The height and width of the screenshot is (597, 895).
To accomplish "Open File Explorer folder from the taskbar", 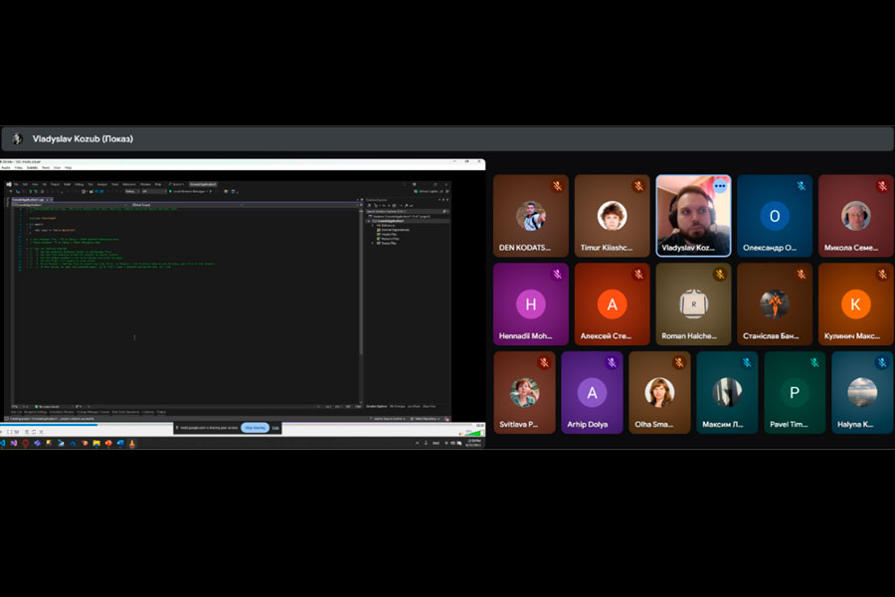I will point(96,443).
